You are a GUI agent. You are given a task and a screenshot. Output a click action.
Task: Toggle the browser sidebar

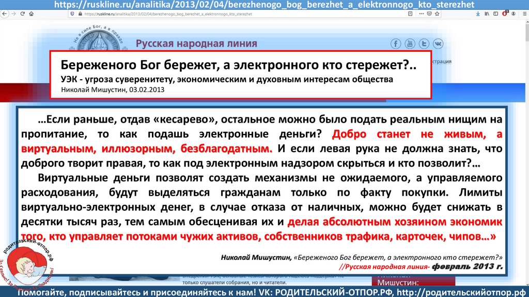click(495, 14)
